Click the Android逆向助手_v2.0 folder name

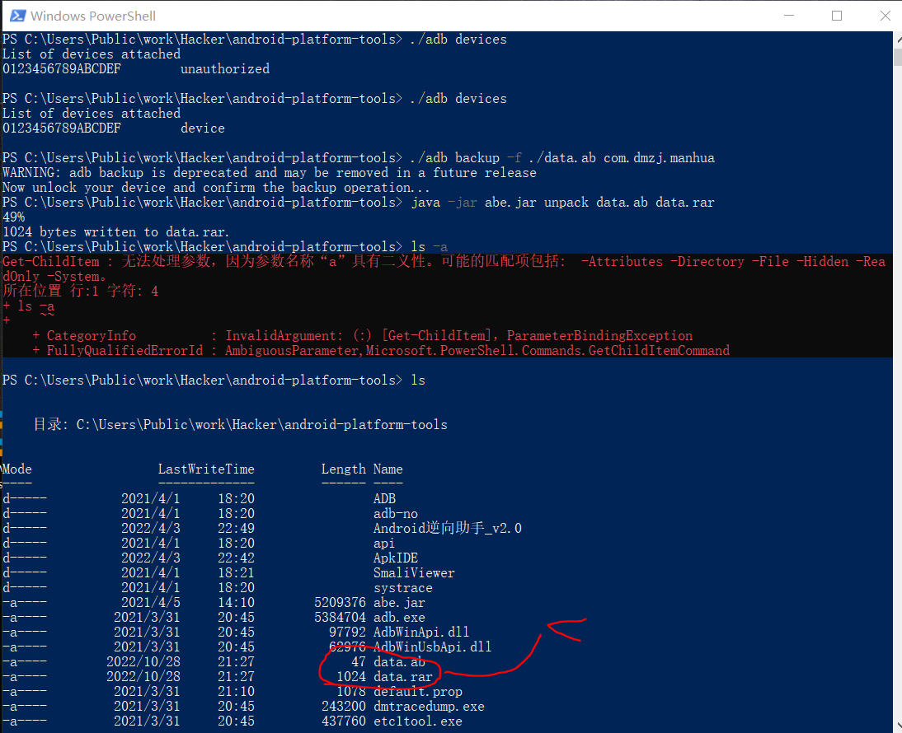tap(447, 529)
